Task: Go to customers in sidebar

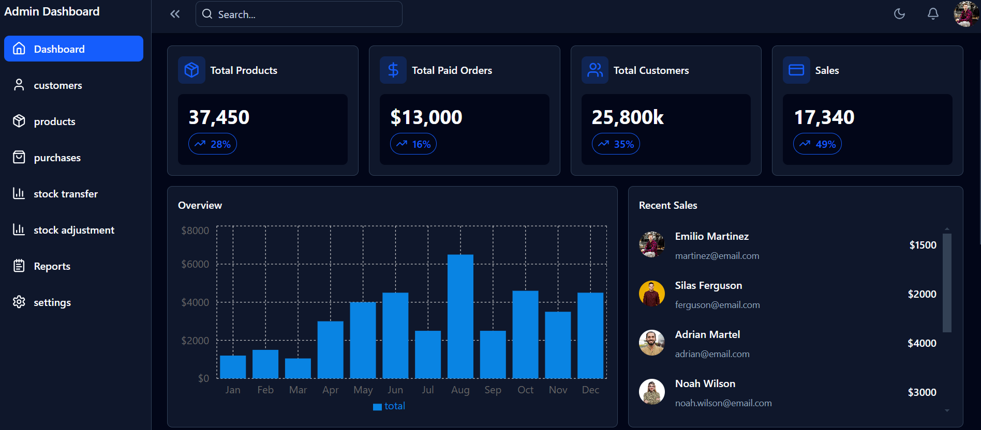Action: point(57,85)
